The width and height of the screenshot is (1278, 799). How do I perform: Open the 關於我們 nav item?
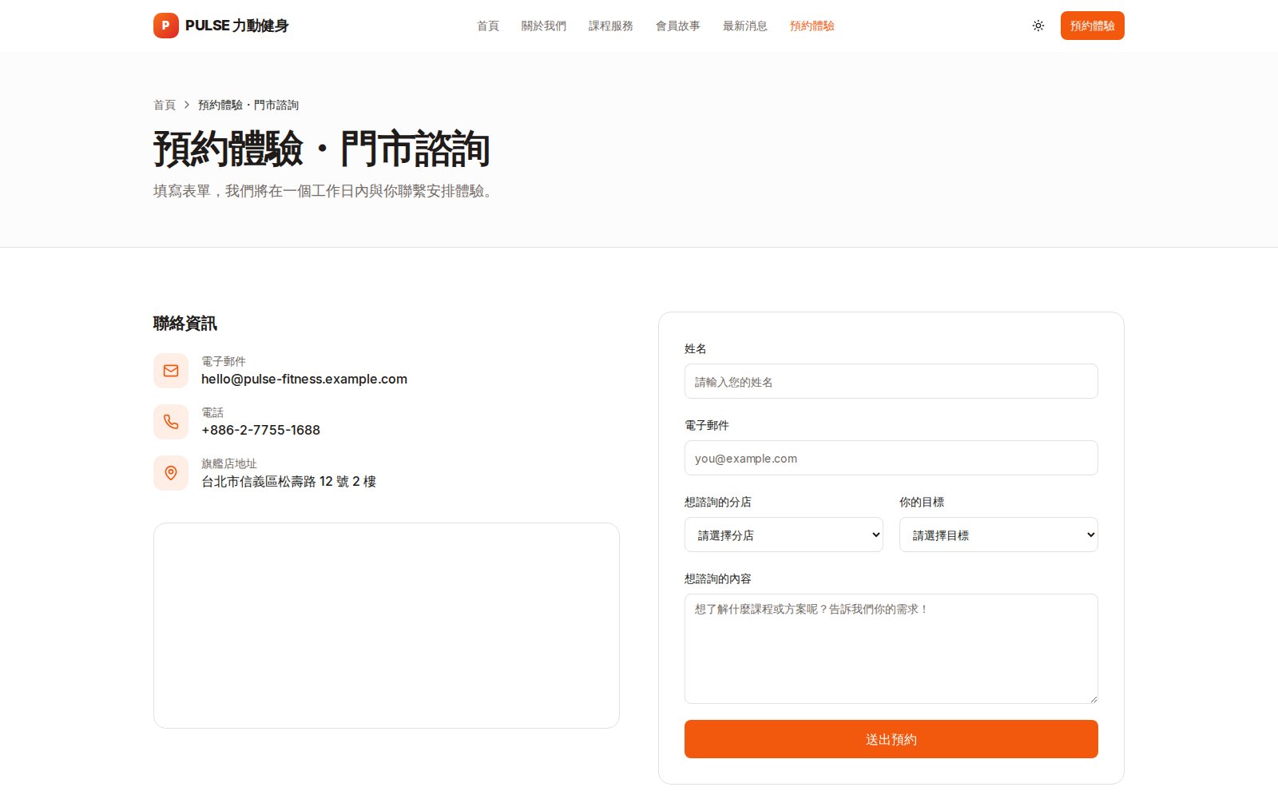click(544, 26)
